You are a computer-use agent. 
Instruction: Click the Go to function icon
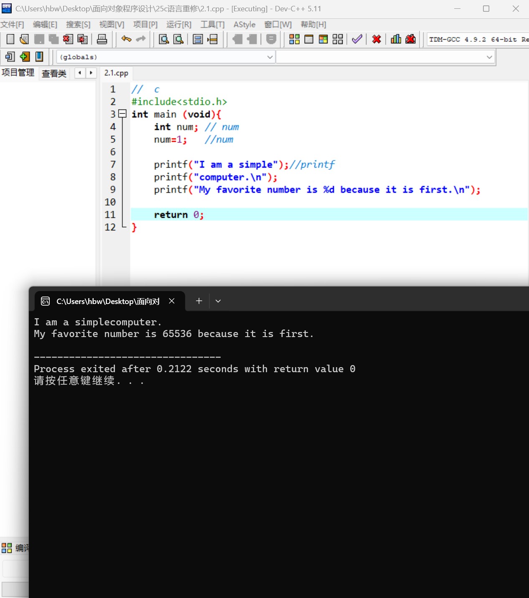(x=198, y=39)
